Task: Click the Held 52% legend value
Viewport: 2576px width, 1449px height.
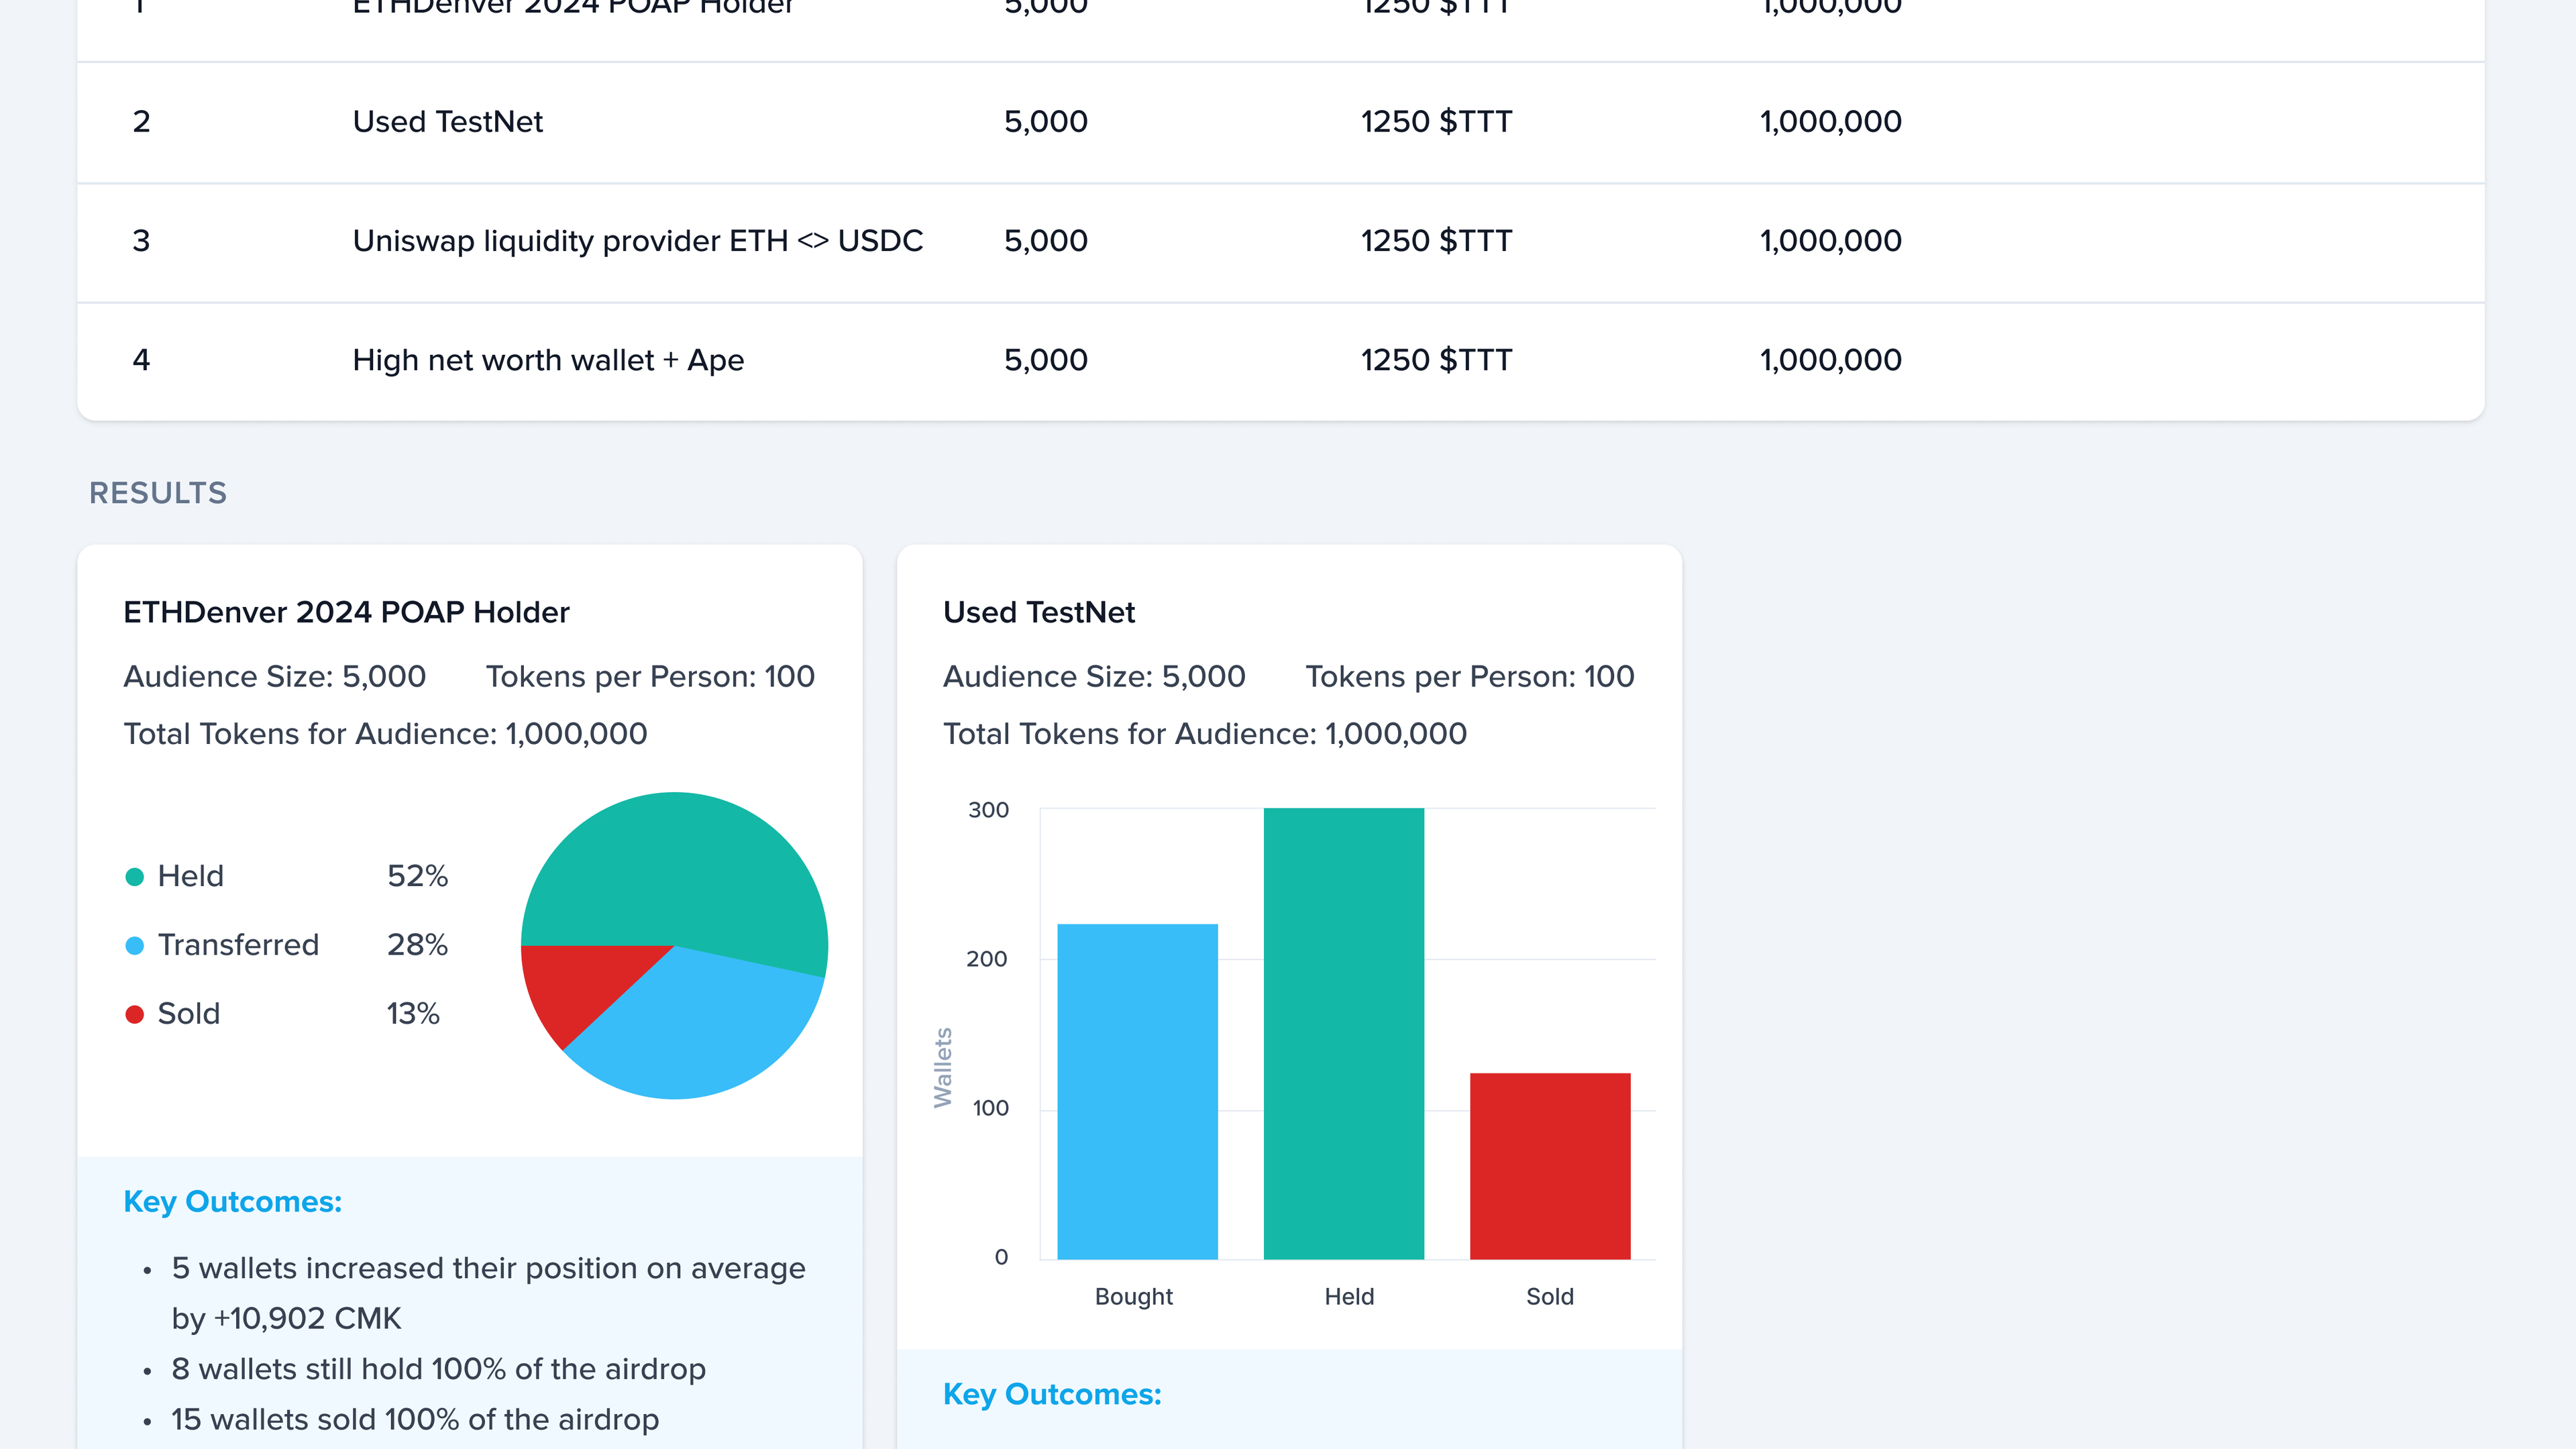Action: [x=417, y=876]
